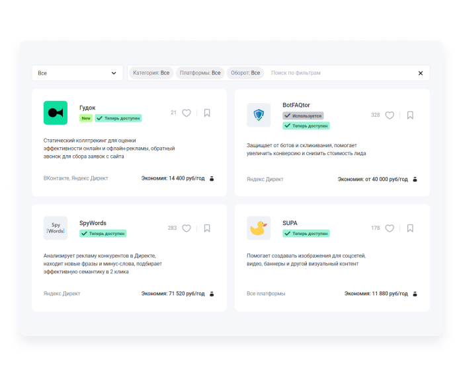This screenshot has width=463, height=377.
Task: Click the money bag icon on Гудок card
Action: [212, 178]
